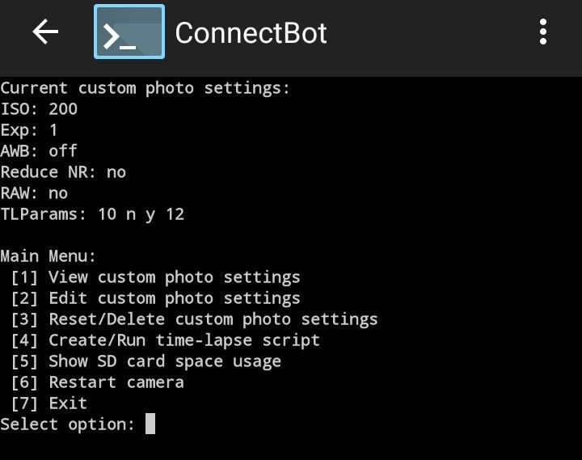Click the ISO: 200 settings line
Image resolution: width=582 pixels, height=460 pixels.
click(x=40, y=109)
